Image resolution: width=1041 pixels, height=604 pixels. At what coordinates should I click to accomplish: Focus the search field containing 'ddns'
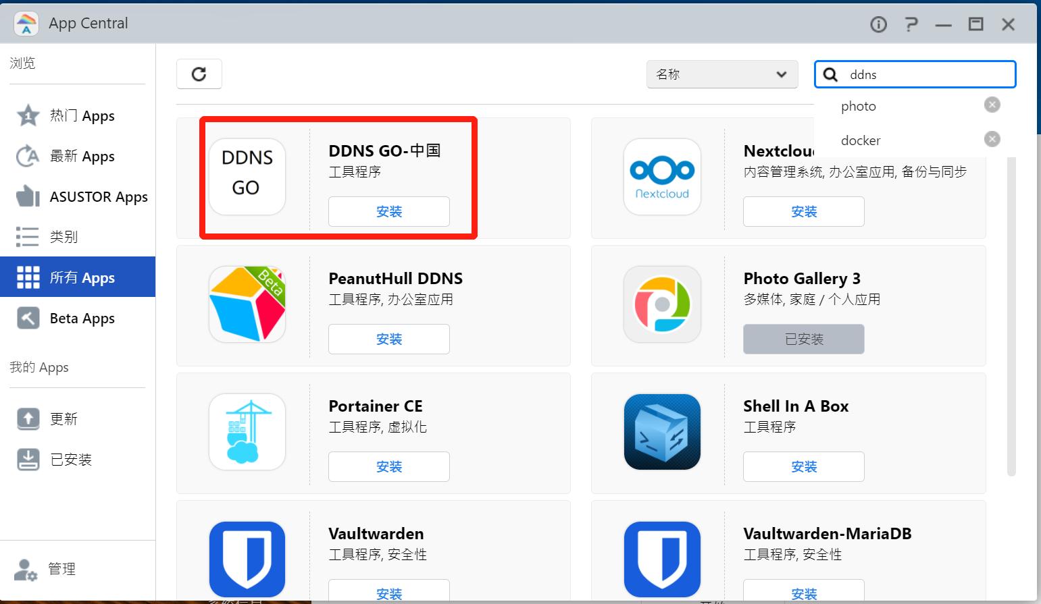click(x=915, y=74)
